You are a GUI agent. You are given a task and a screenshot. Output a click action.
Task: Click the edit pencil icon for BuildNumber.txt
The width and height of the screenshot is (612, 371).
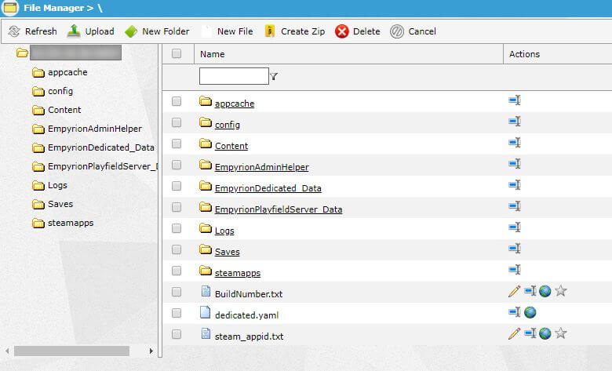click(514, 291)
